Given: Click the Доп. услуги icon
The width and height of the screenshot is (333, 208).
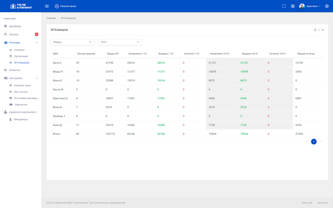Looking at the screenshot, I should point(10,92).
